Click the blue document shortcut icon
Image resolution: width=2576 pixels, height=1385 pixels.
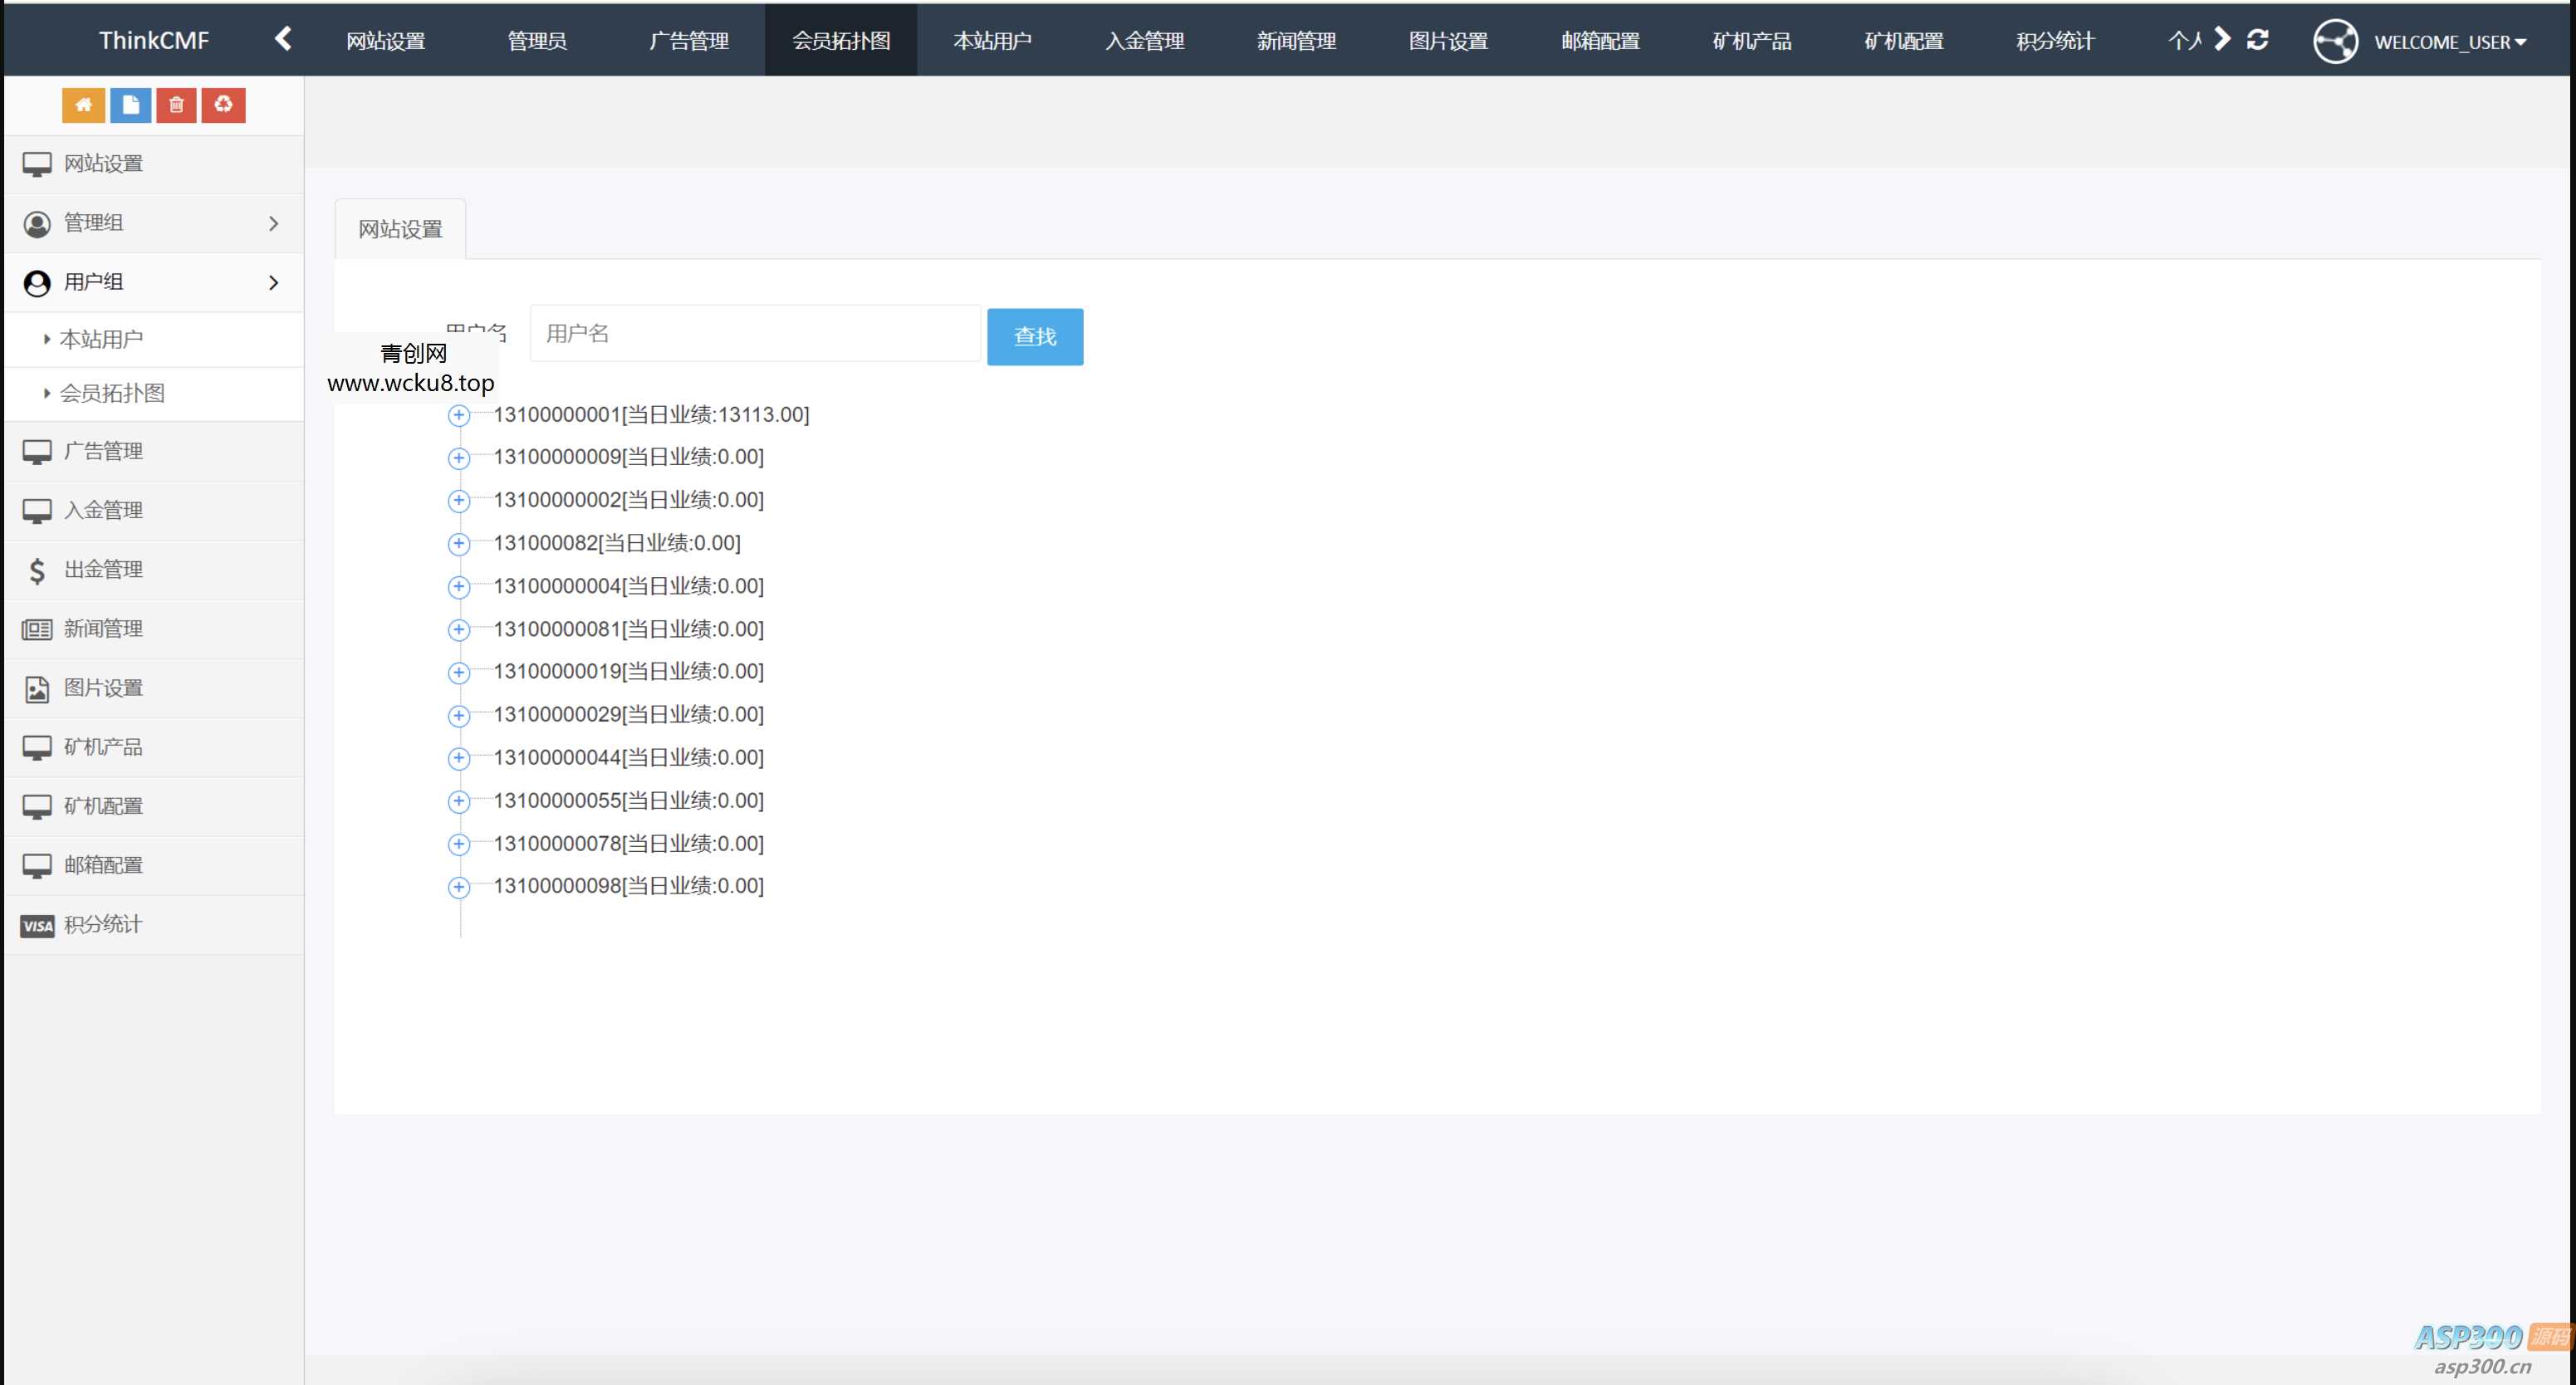[130, 105]
